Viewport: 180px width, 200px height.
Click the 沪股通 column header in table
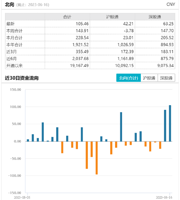112,17
